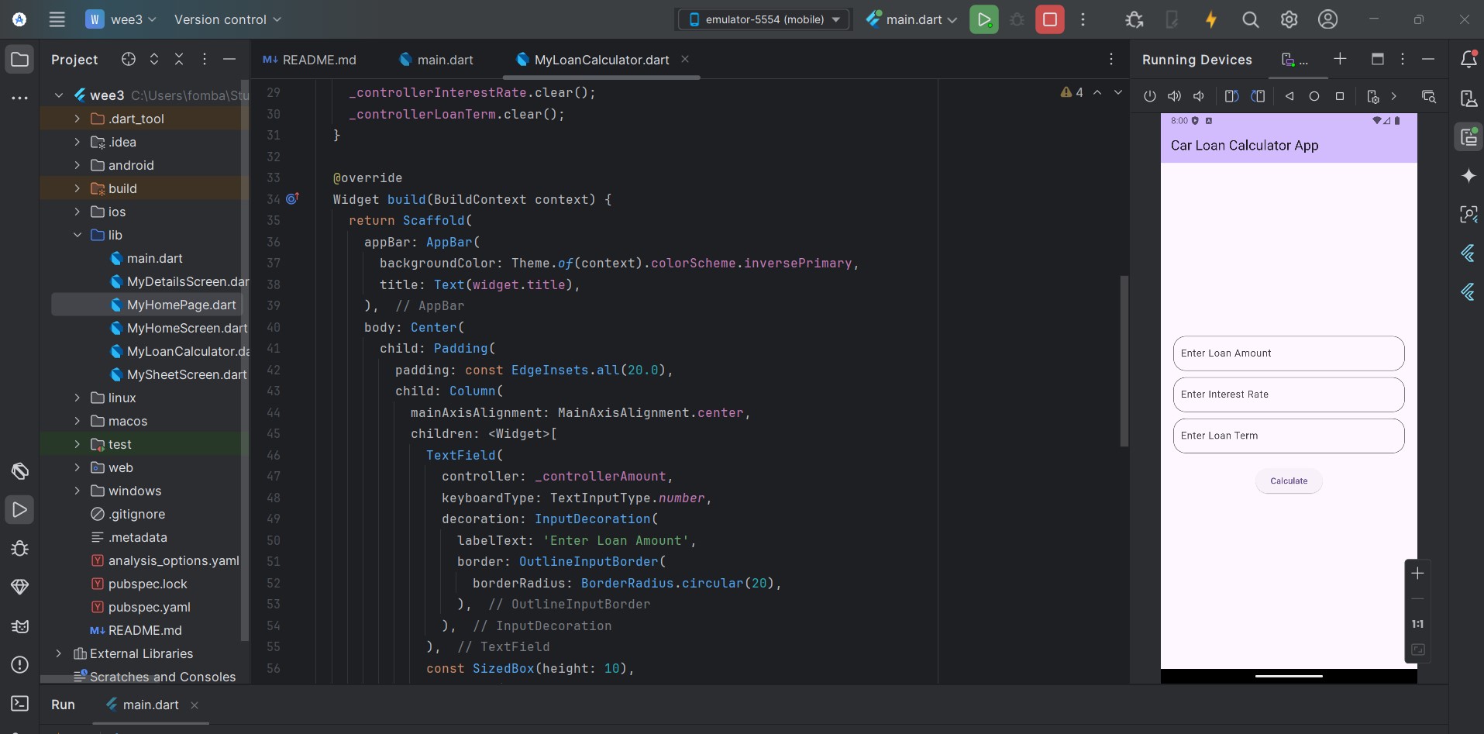1484x734 pixels.
Task: Click Enter Loan Amount field
Action: coord(1289,353)
